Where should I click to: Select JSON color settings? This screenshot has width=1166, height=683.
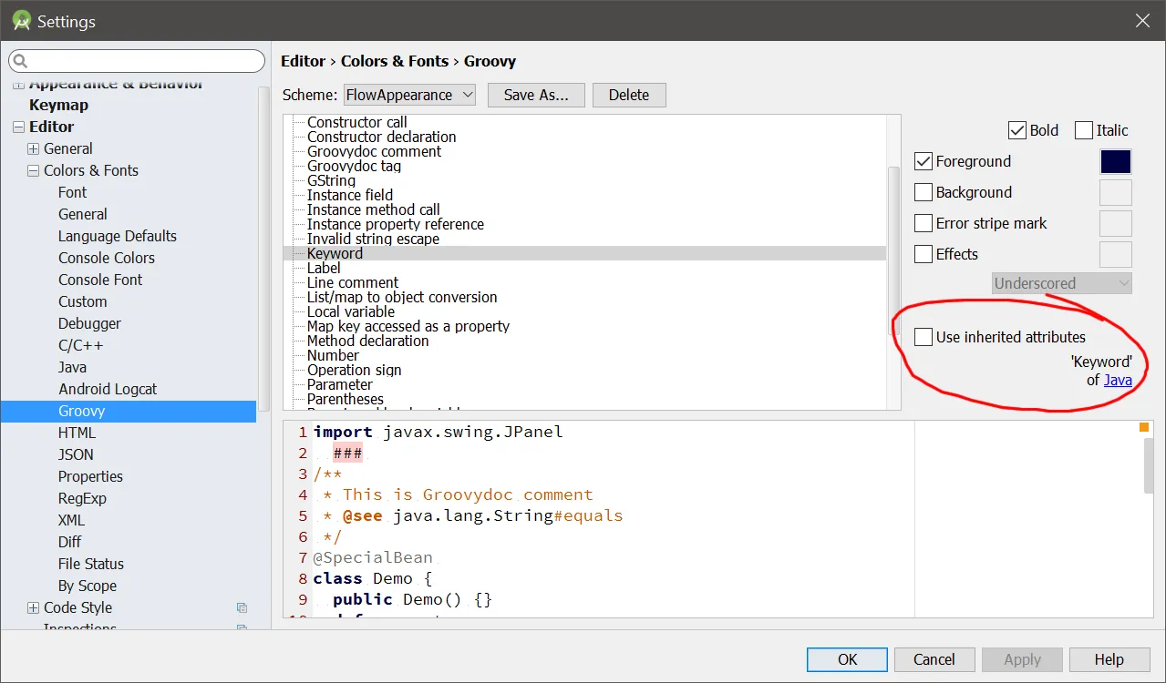(x=76, y=454)
